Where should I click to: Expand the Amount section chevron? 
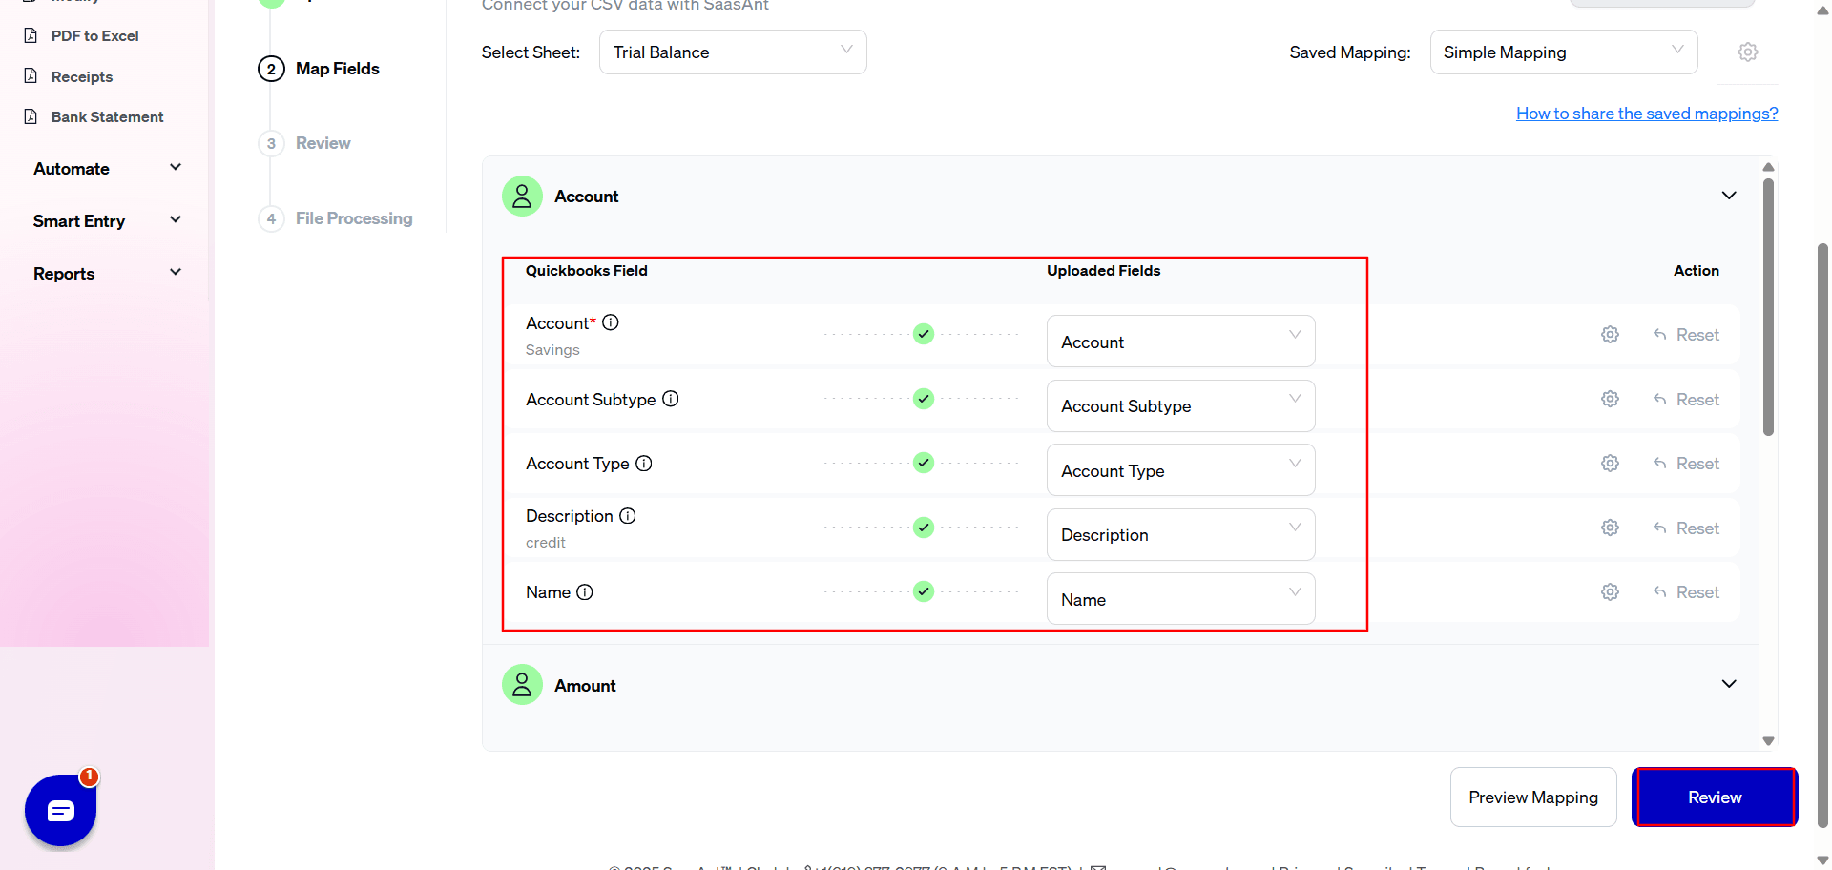[1729, 684]
